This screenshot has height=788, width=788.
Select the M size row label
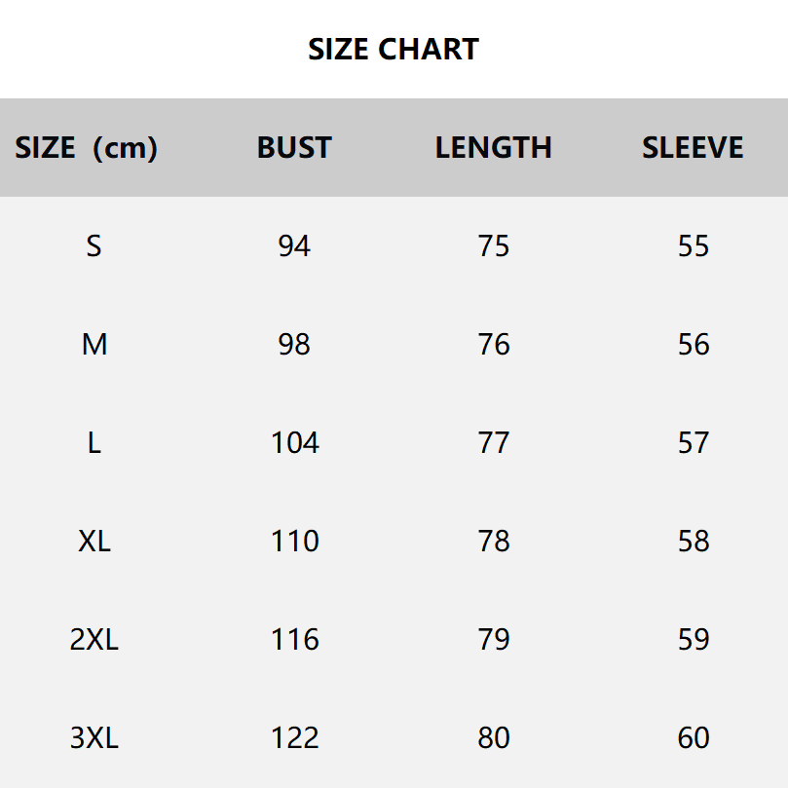click(x=94, y=345)
